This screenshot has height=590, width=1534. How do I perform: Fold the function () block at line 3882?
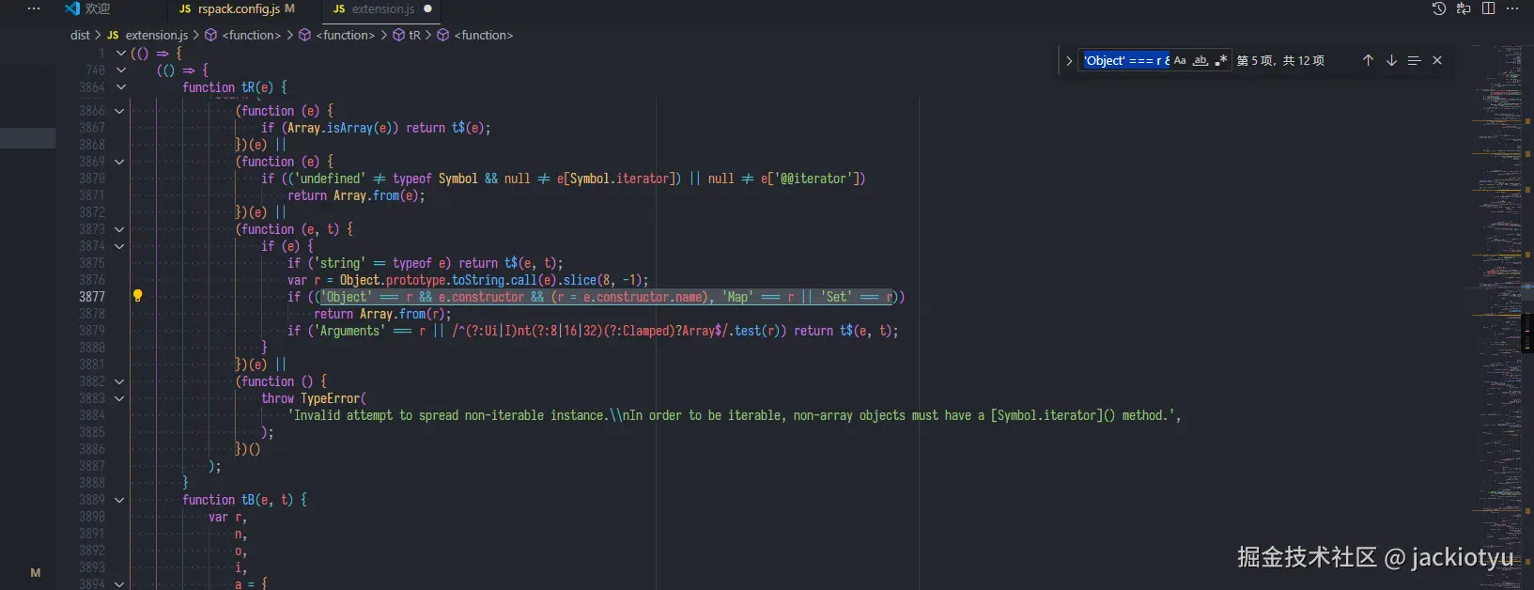pos(119,381)
